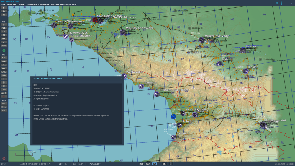Open the map key legend options
This screenshot has height=166, width=295.
click(x=4, y=103)
